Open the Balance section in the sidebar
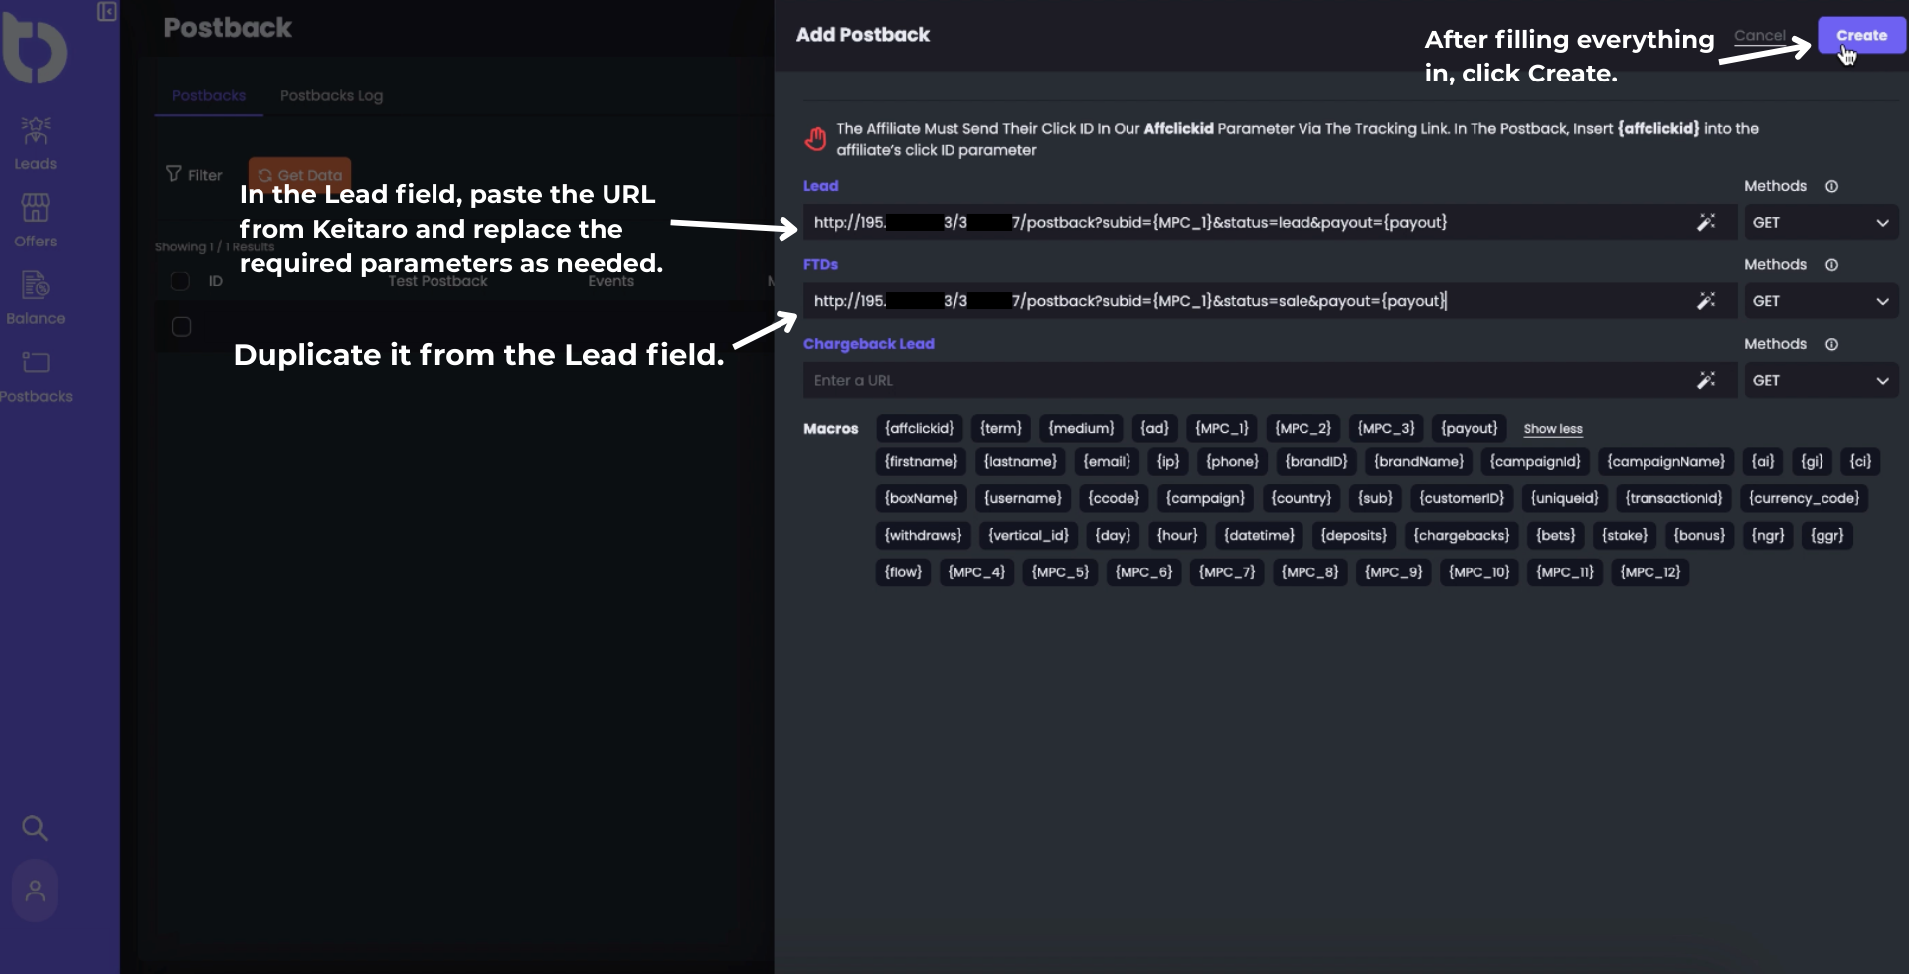 pos(35,296)
